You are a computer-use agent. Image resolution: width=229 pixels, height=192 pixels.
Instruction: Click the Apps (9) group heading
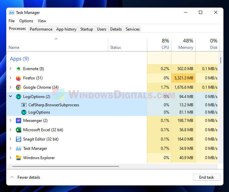coord(20,59)
